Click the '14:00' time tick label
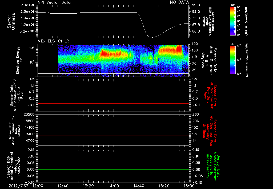This screenshot has width=273, height=189. pyautogui.click(x=114, y=186)
